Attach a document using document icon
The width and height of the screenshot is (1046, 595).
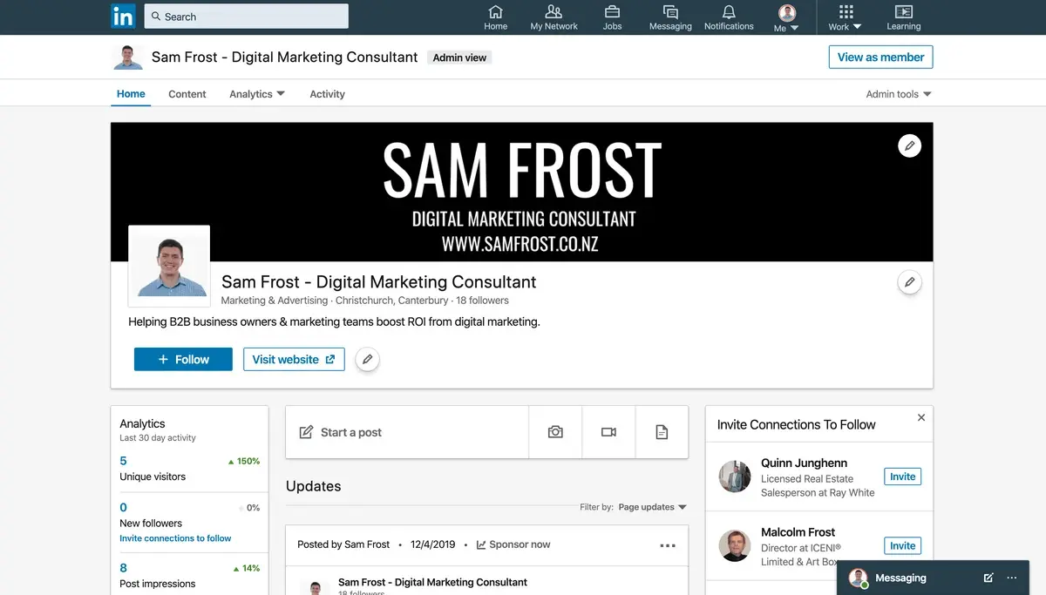click(x=662, y=432)
